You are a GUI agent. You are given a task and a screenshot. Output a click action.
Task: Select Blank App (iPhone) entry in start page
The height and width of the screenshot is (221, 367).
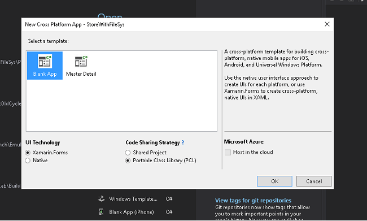coord(132,212)
